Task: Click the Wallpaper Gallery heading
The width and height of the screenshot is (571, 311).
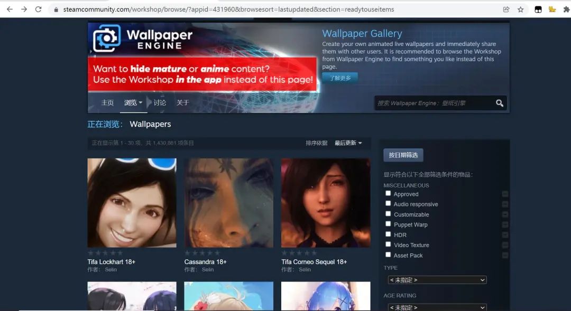Action: pyautogui.click(x=362, y=33)
